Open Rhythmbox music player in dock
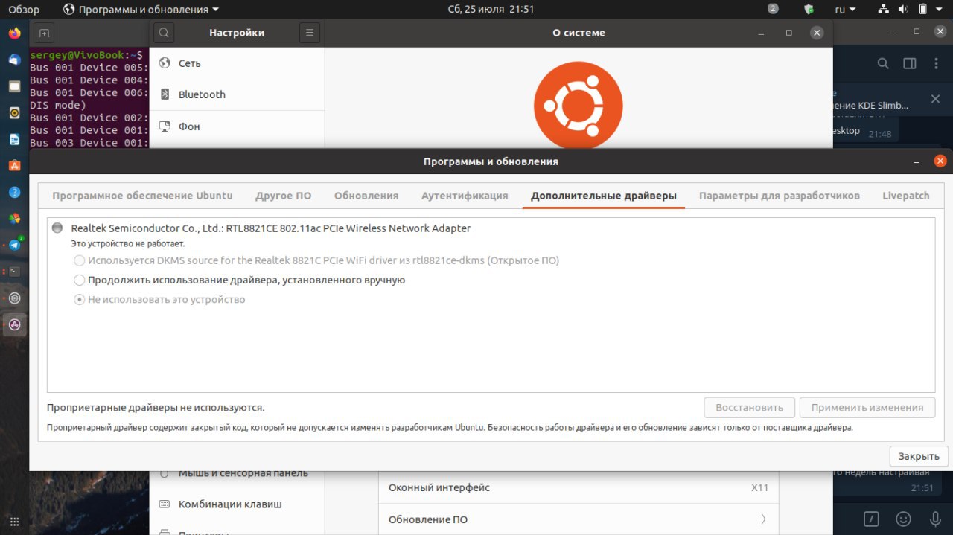This screenshot has width=953, height=535. (x=14, y=113)
